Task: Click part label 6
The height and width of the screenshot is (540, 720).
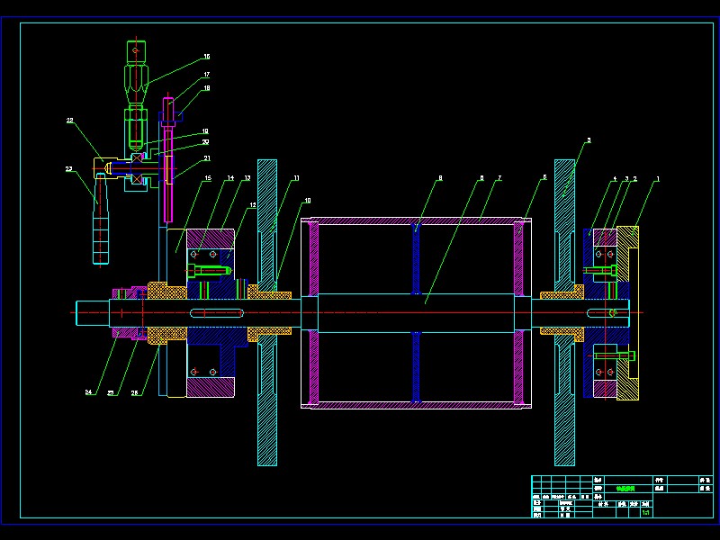Action: click(x=544, y=177)
